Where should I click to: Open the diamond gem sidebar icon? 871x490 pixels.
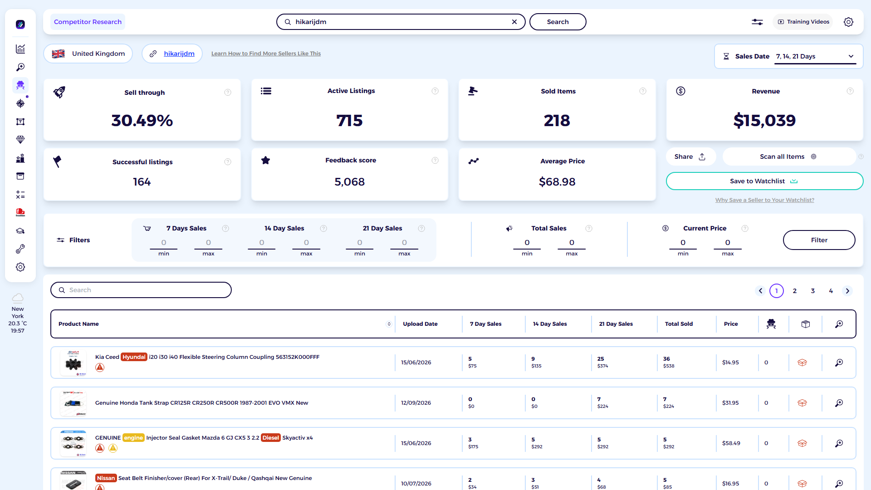[20, 140]
